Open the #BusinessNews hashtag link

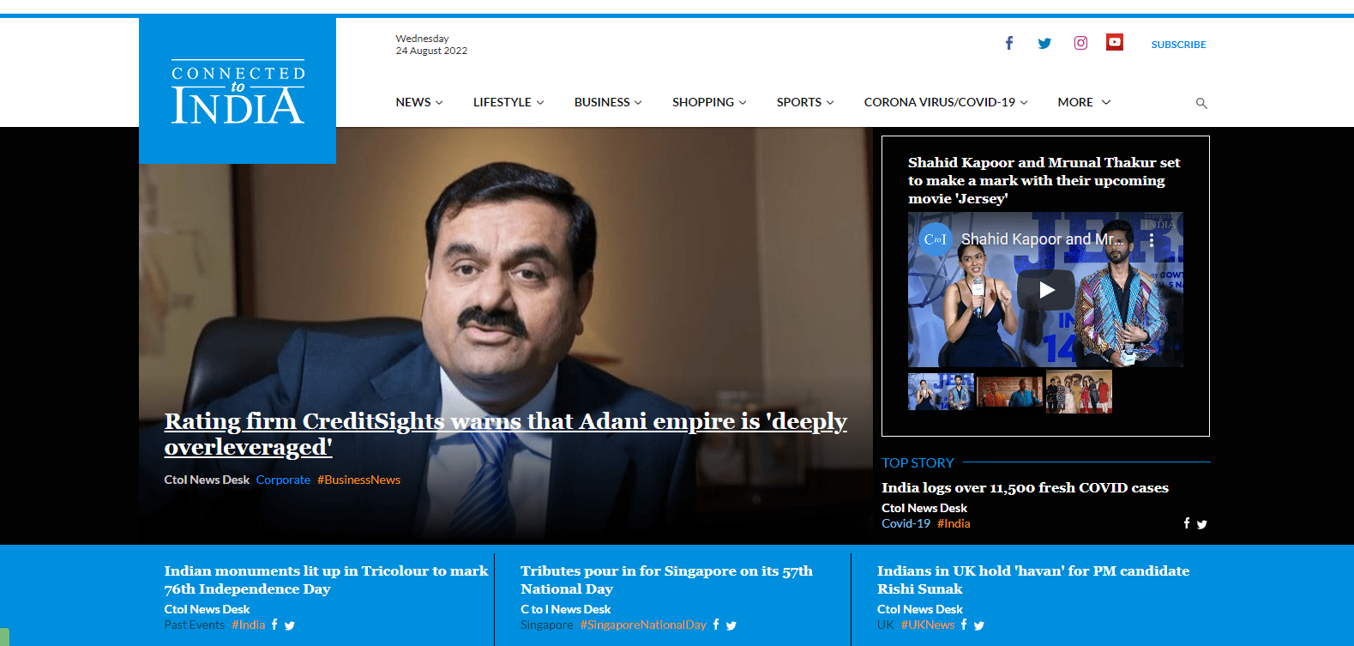(358, 480)
